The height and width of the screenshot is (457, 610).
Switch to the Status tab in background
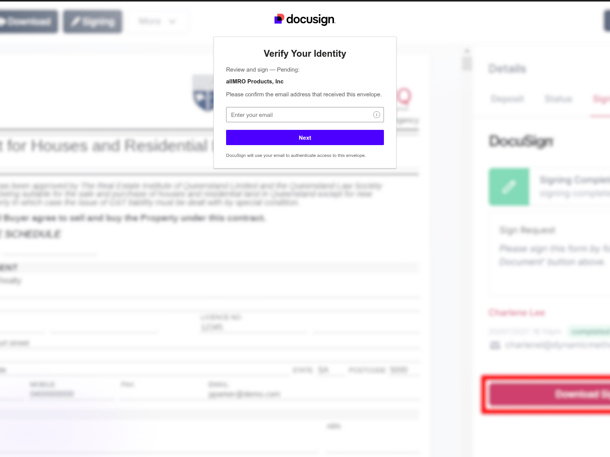point(559,99)
